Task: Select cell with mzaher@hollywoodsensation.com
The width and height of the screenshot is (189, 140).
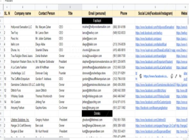Action: click(97, 27)
